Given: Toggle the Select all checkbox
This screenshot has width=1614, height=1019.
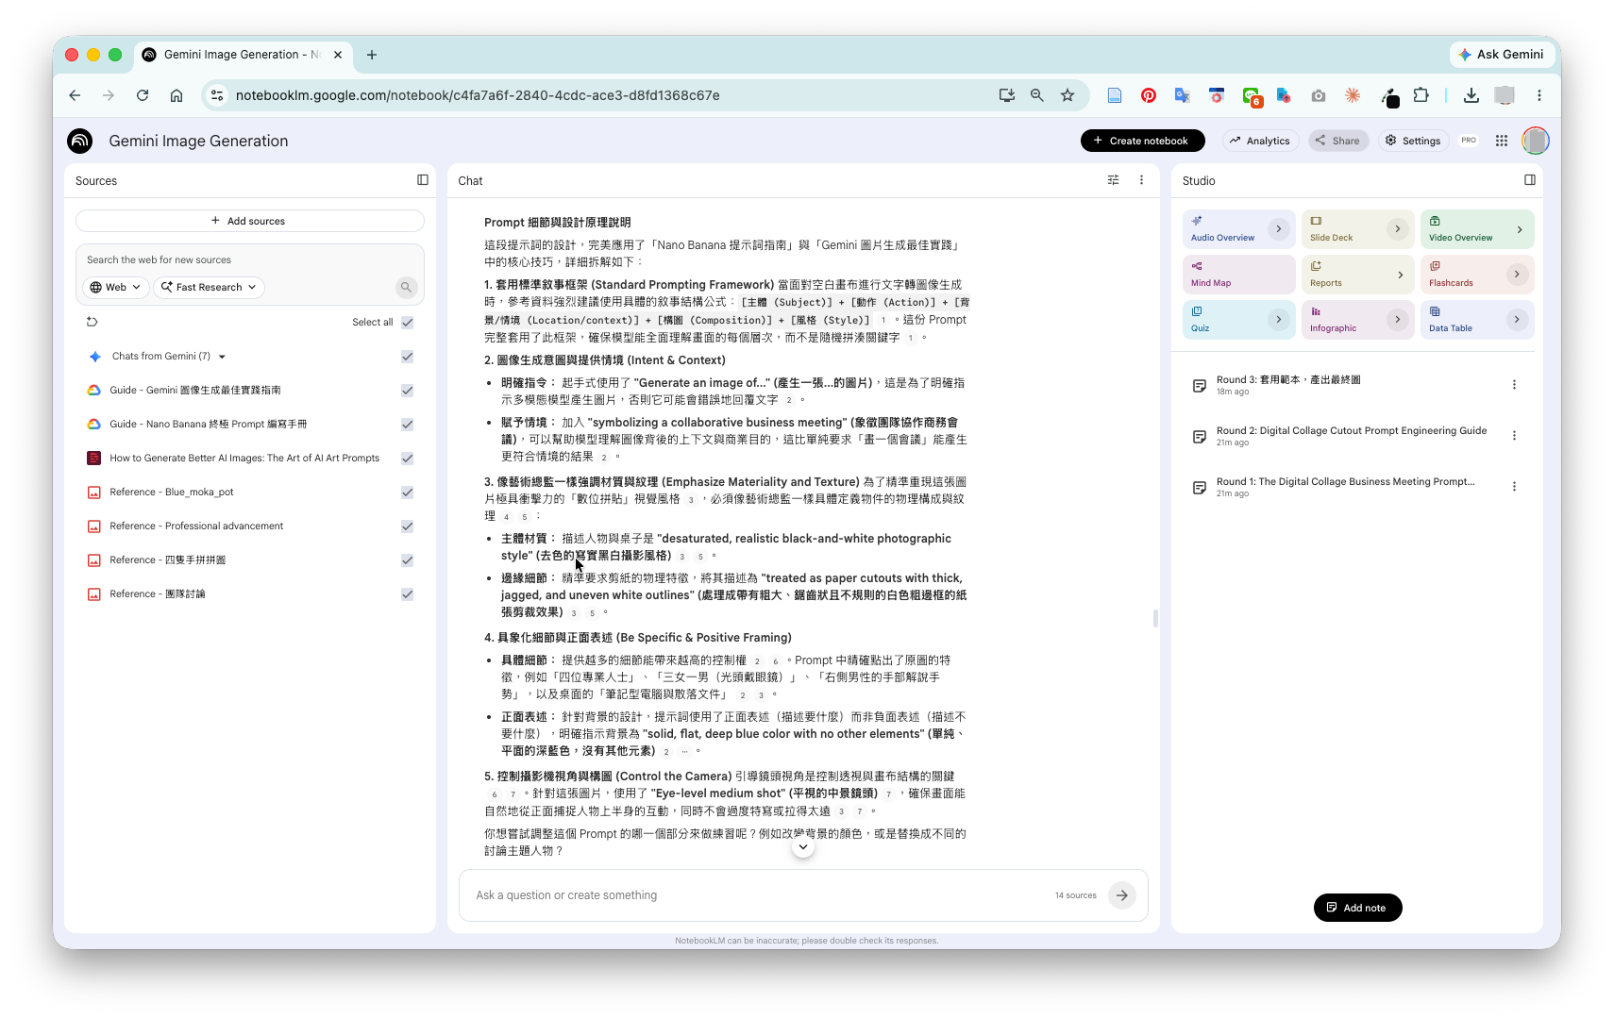Looking at the screenshot, I should pos(408,323).
